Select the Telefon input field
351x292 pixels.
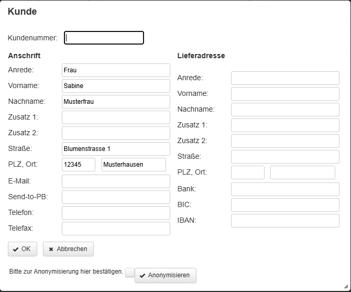point(116,213)
